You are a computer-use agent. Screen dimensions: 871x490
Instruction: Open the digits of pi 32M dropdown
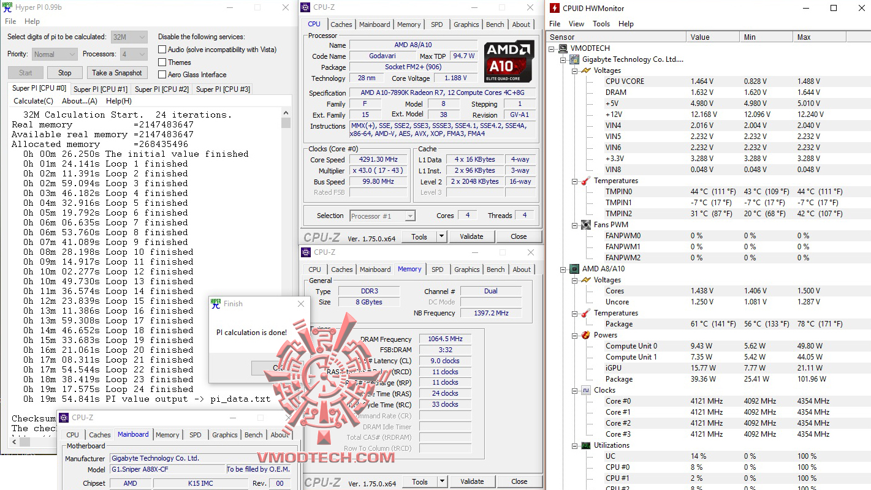pyautogui.click(x=129, y=37)
